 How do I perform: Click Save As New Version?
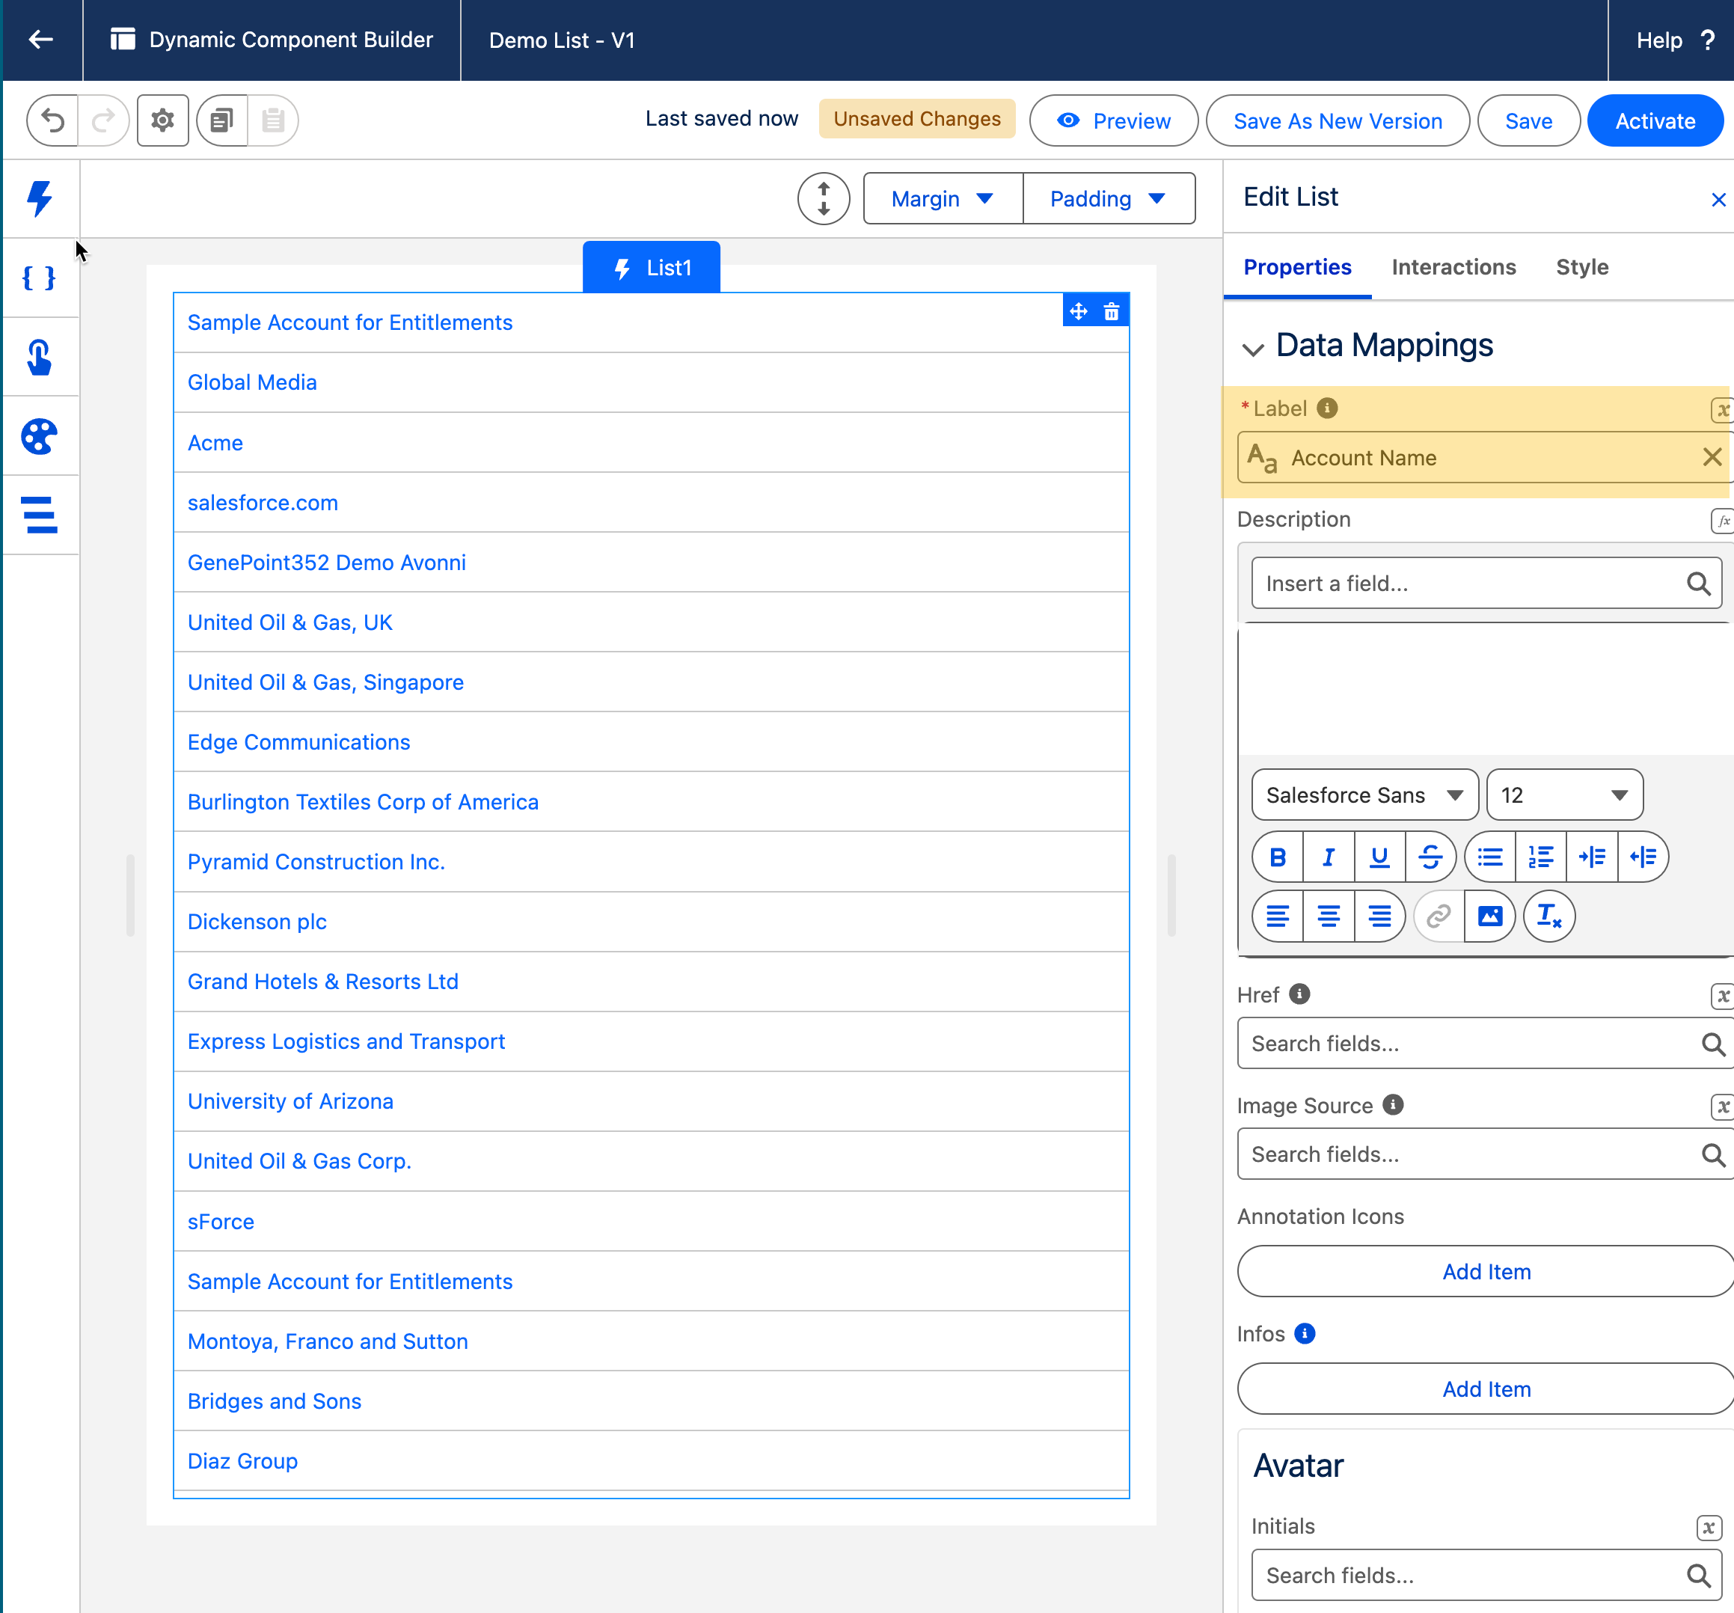(x=1337, y=121)
